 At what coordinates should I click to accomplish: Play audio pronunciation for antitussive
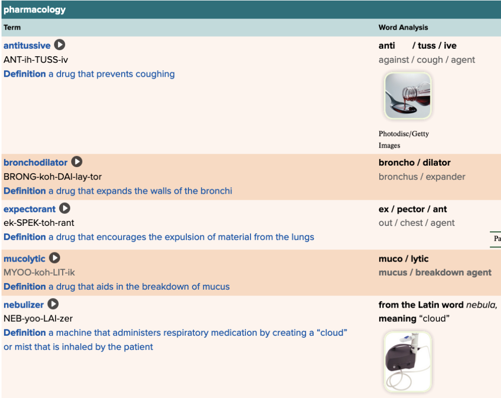coord(60,45)
